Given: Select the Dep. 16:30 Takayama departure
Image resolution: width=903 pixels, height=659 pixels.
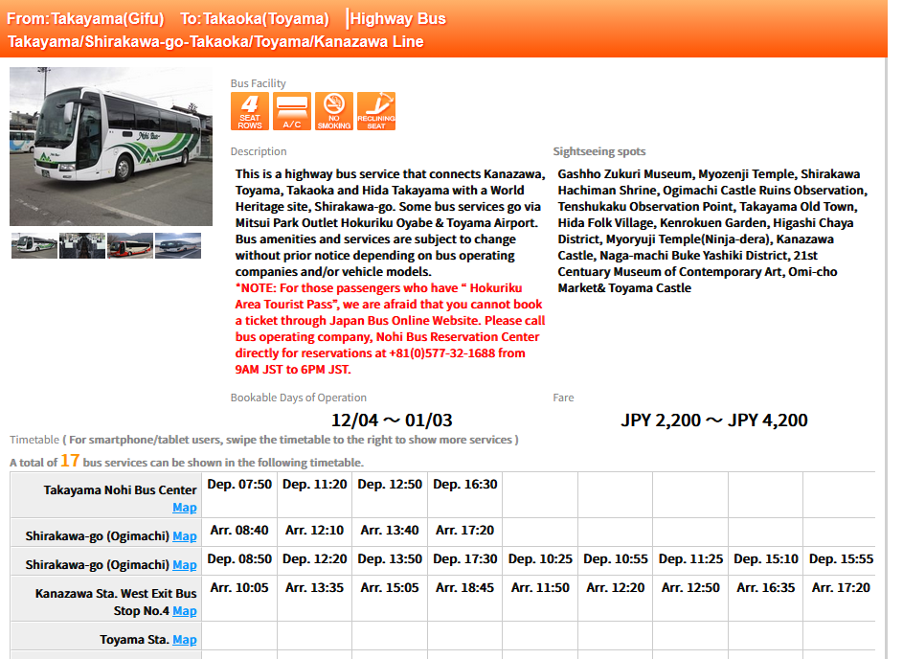Looking at the screenshot, I should coord(464,485).
